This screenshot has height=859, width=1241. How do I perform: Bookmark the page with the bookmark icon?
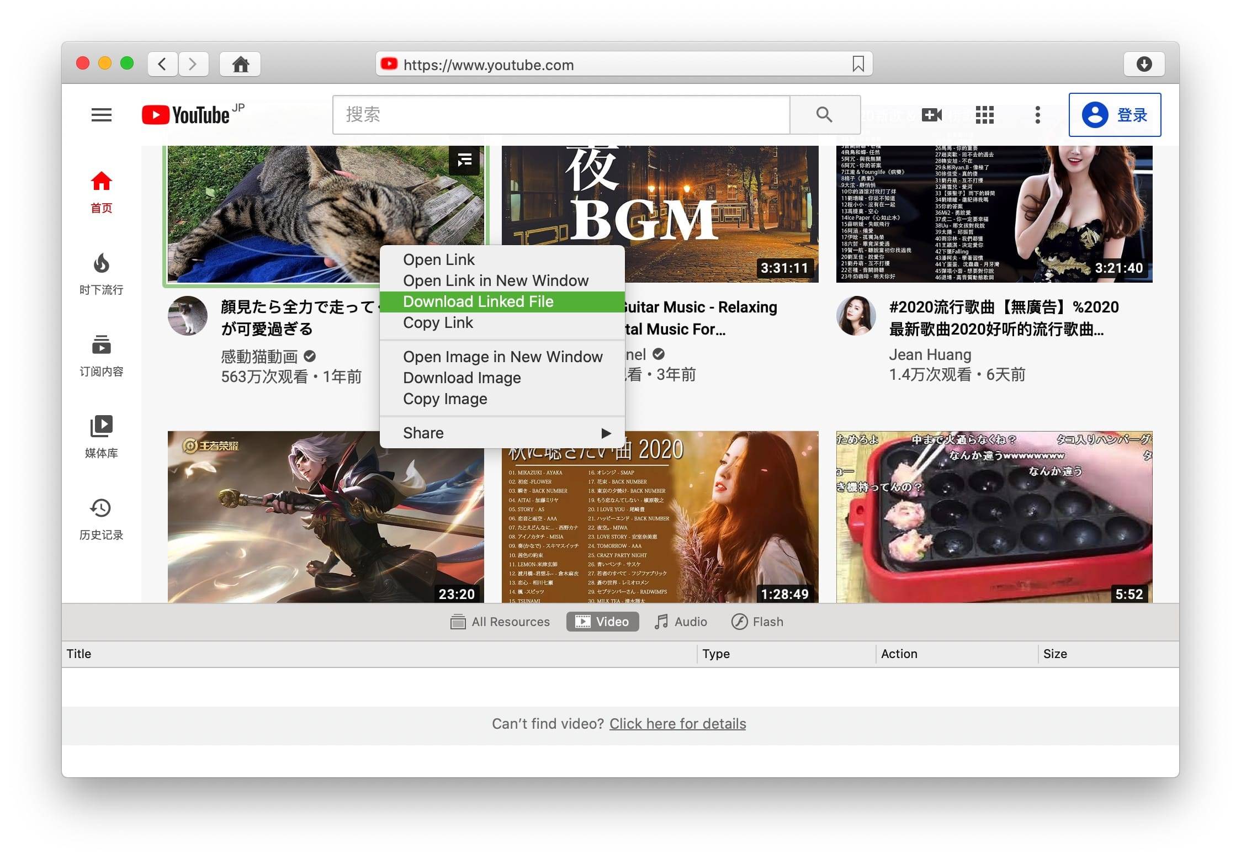point(858,64)
